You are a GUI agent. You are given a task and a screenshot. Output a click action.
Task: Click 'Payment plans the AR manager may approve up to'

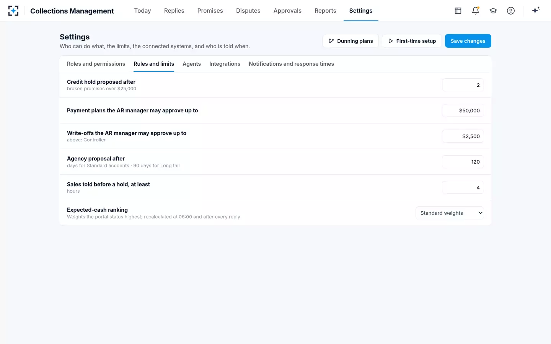tap(132, 110)
